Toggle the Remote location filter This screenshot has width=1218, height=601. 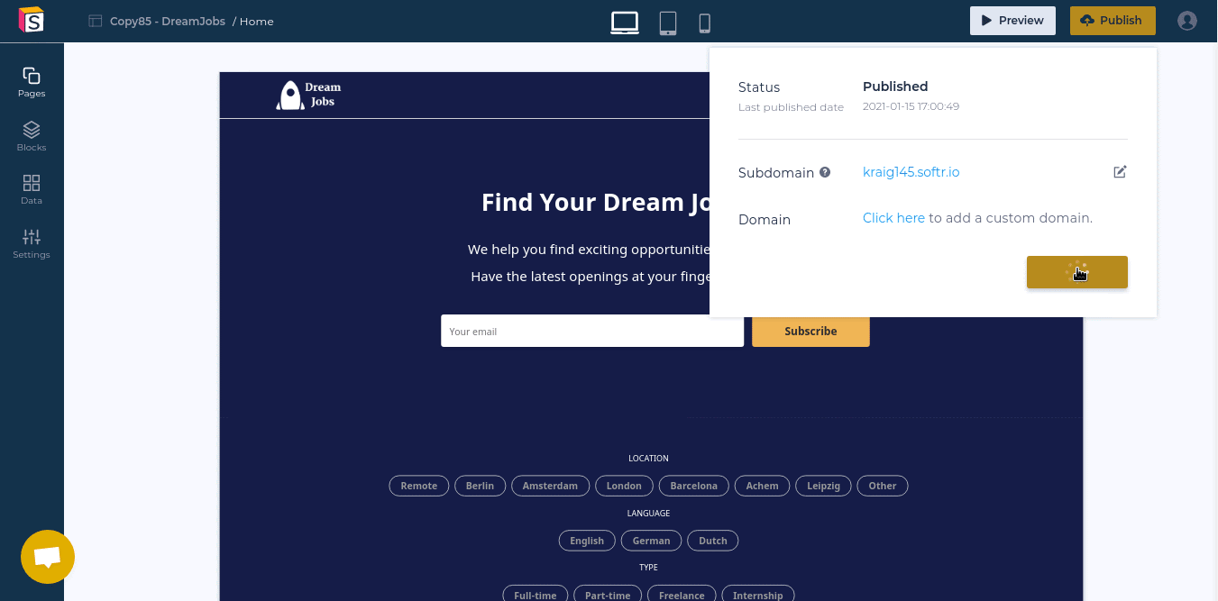418,486
